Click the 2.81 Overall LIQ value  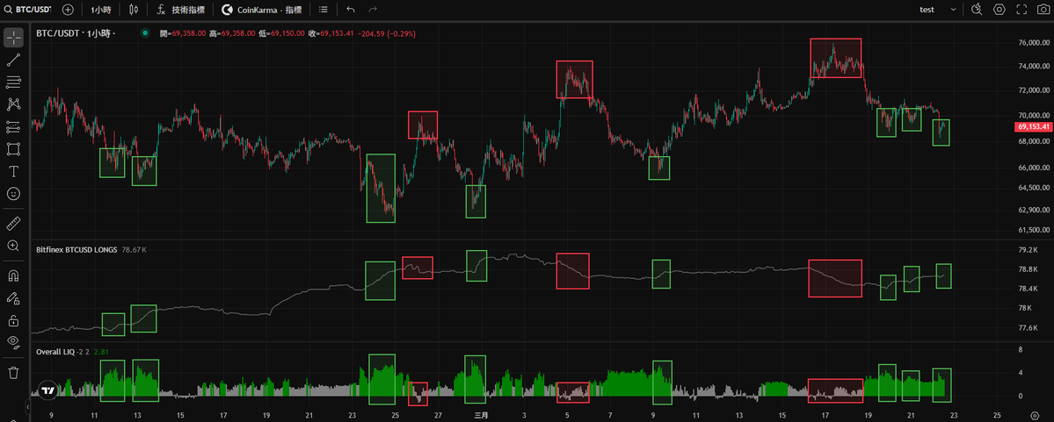coord(101,352)
